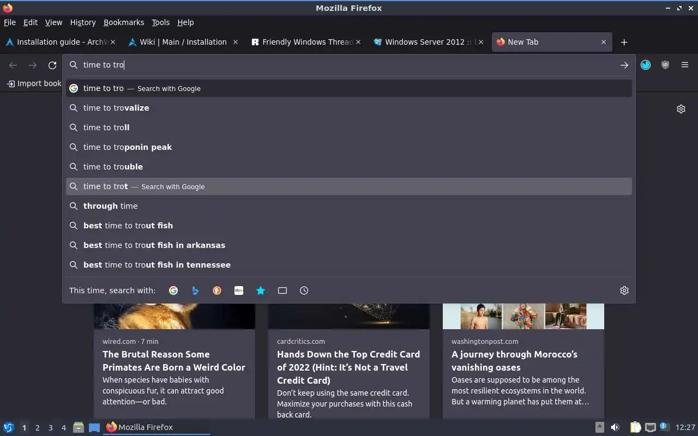Click the back navigation arrow

coord(13,65)
